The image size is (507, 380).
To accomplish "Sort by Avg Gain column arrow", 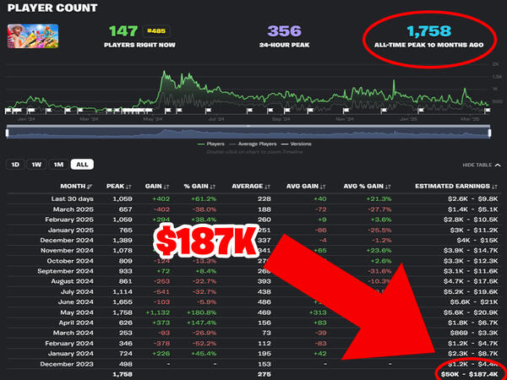I will tap(323, 186).
